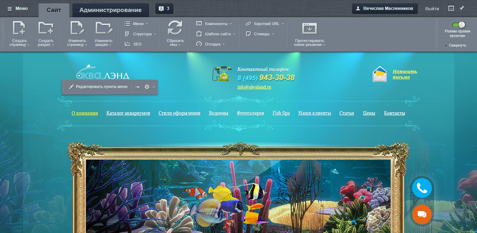This screenshot has width=477, height=233.
Task: Open the Fish Spa menu item
Action: [x=281, y=113]
